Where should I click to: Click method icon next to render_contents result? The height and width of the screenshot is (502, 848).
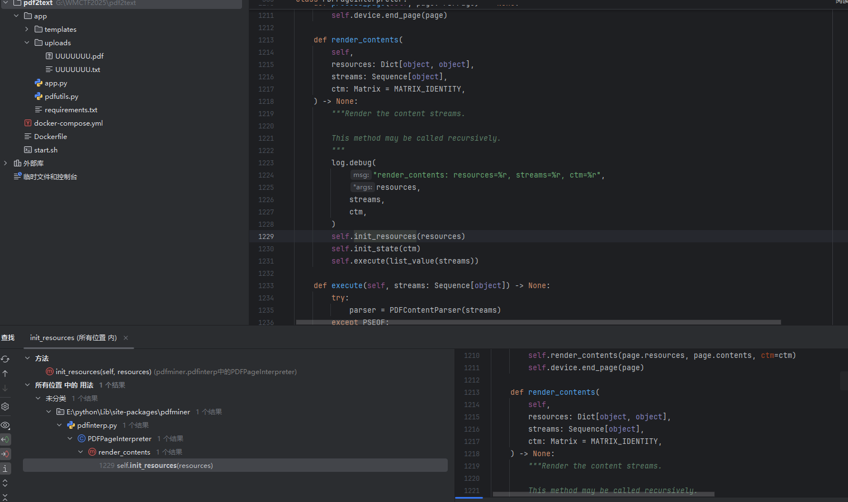point(92,452)
